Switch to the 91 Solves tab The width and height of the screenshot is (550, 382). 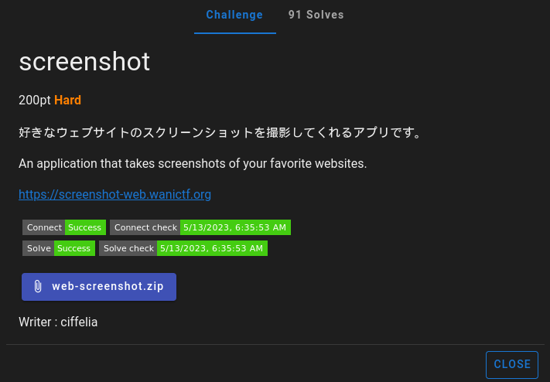tap(316, 15)
